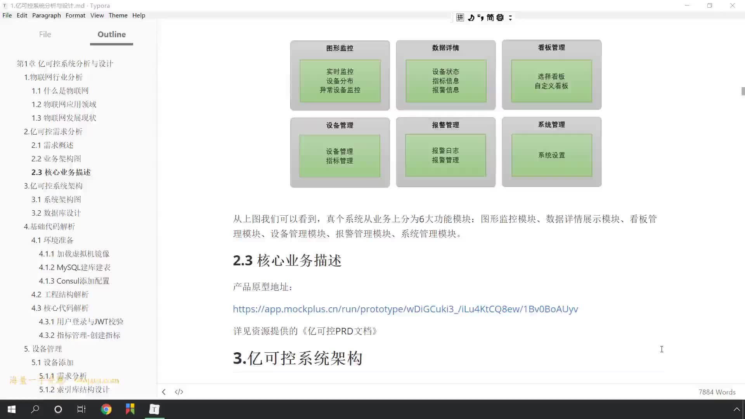
Task: Jump to 3.1 系统架构图
Action: [56, 199]
